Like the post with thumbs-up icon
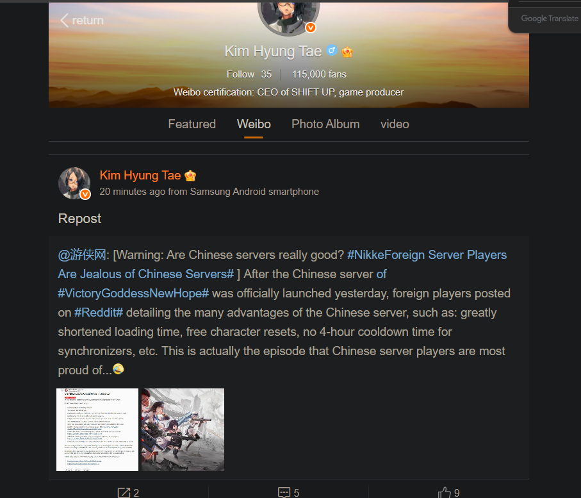The image size is (581, 498). 445,492
